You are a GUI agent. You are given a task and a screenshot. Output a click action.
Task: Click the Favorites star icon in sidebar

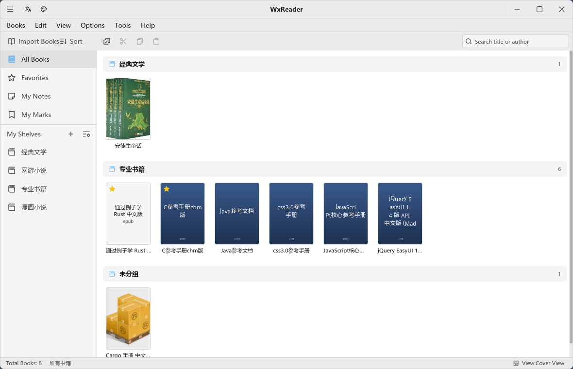[12, 78]
